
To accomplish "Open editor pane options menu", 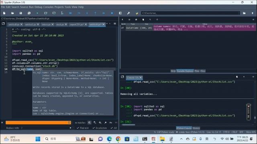I will tap(115, 24).
